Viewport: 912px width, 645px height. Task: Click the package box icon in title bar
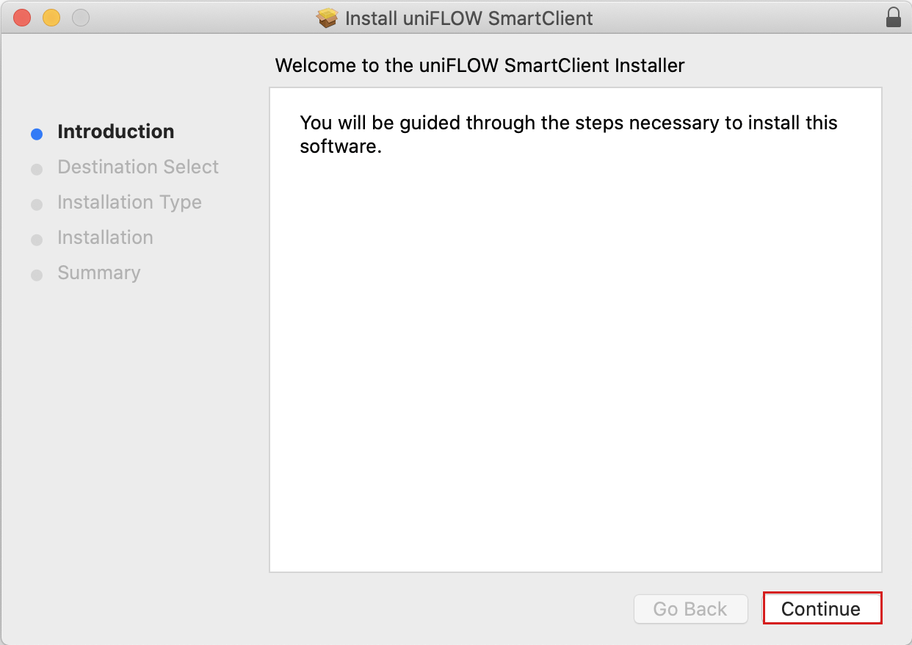(327, 18)
